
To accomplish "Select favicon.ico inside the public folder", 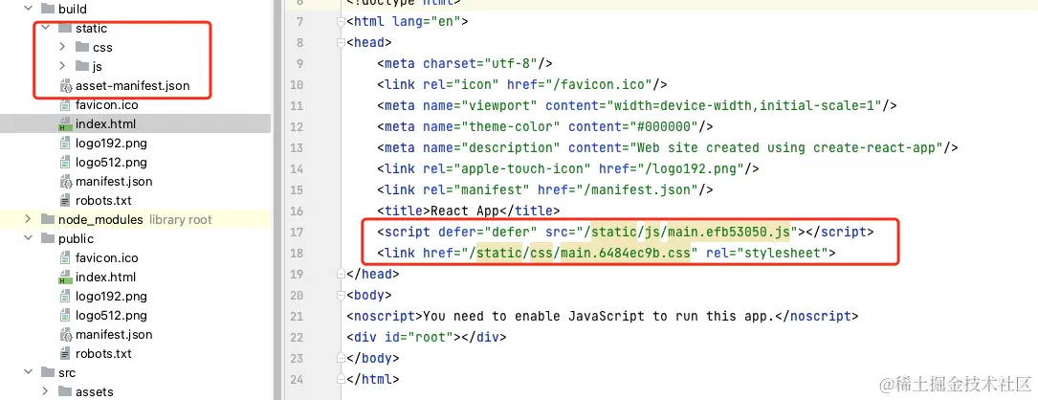I will pyautogui.click(x=106, y=257).
